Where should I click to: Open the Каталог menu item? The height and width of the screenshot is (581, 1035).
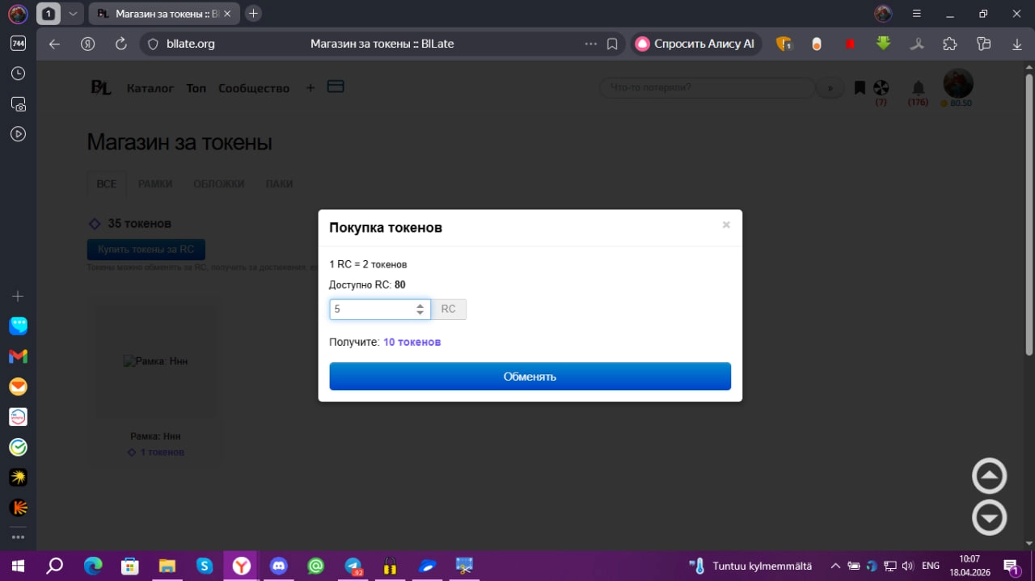[150, 88]
